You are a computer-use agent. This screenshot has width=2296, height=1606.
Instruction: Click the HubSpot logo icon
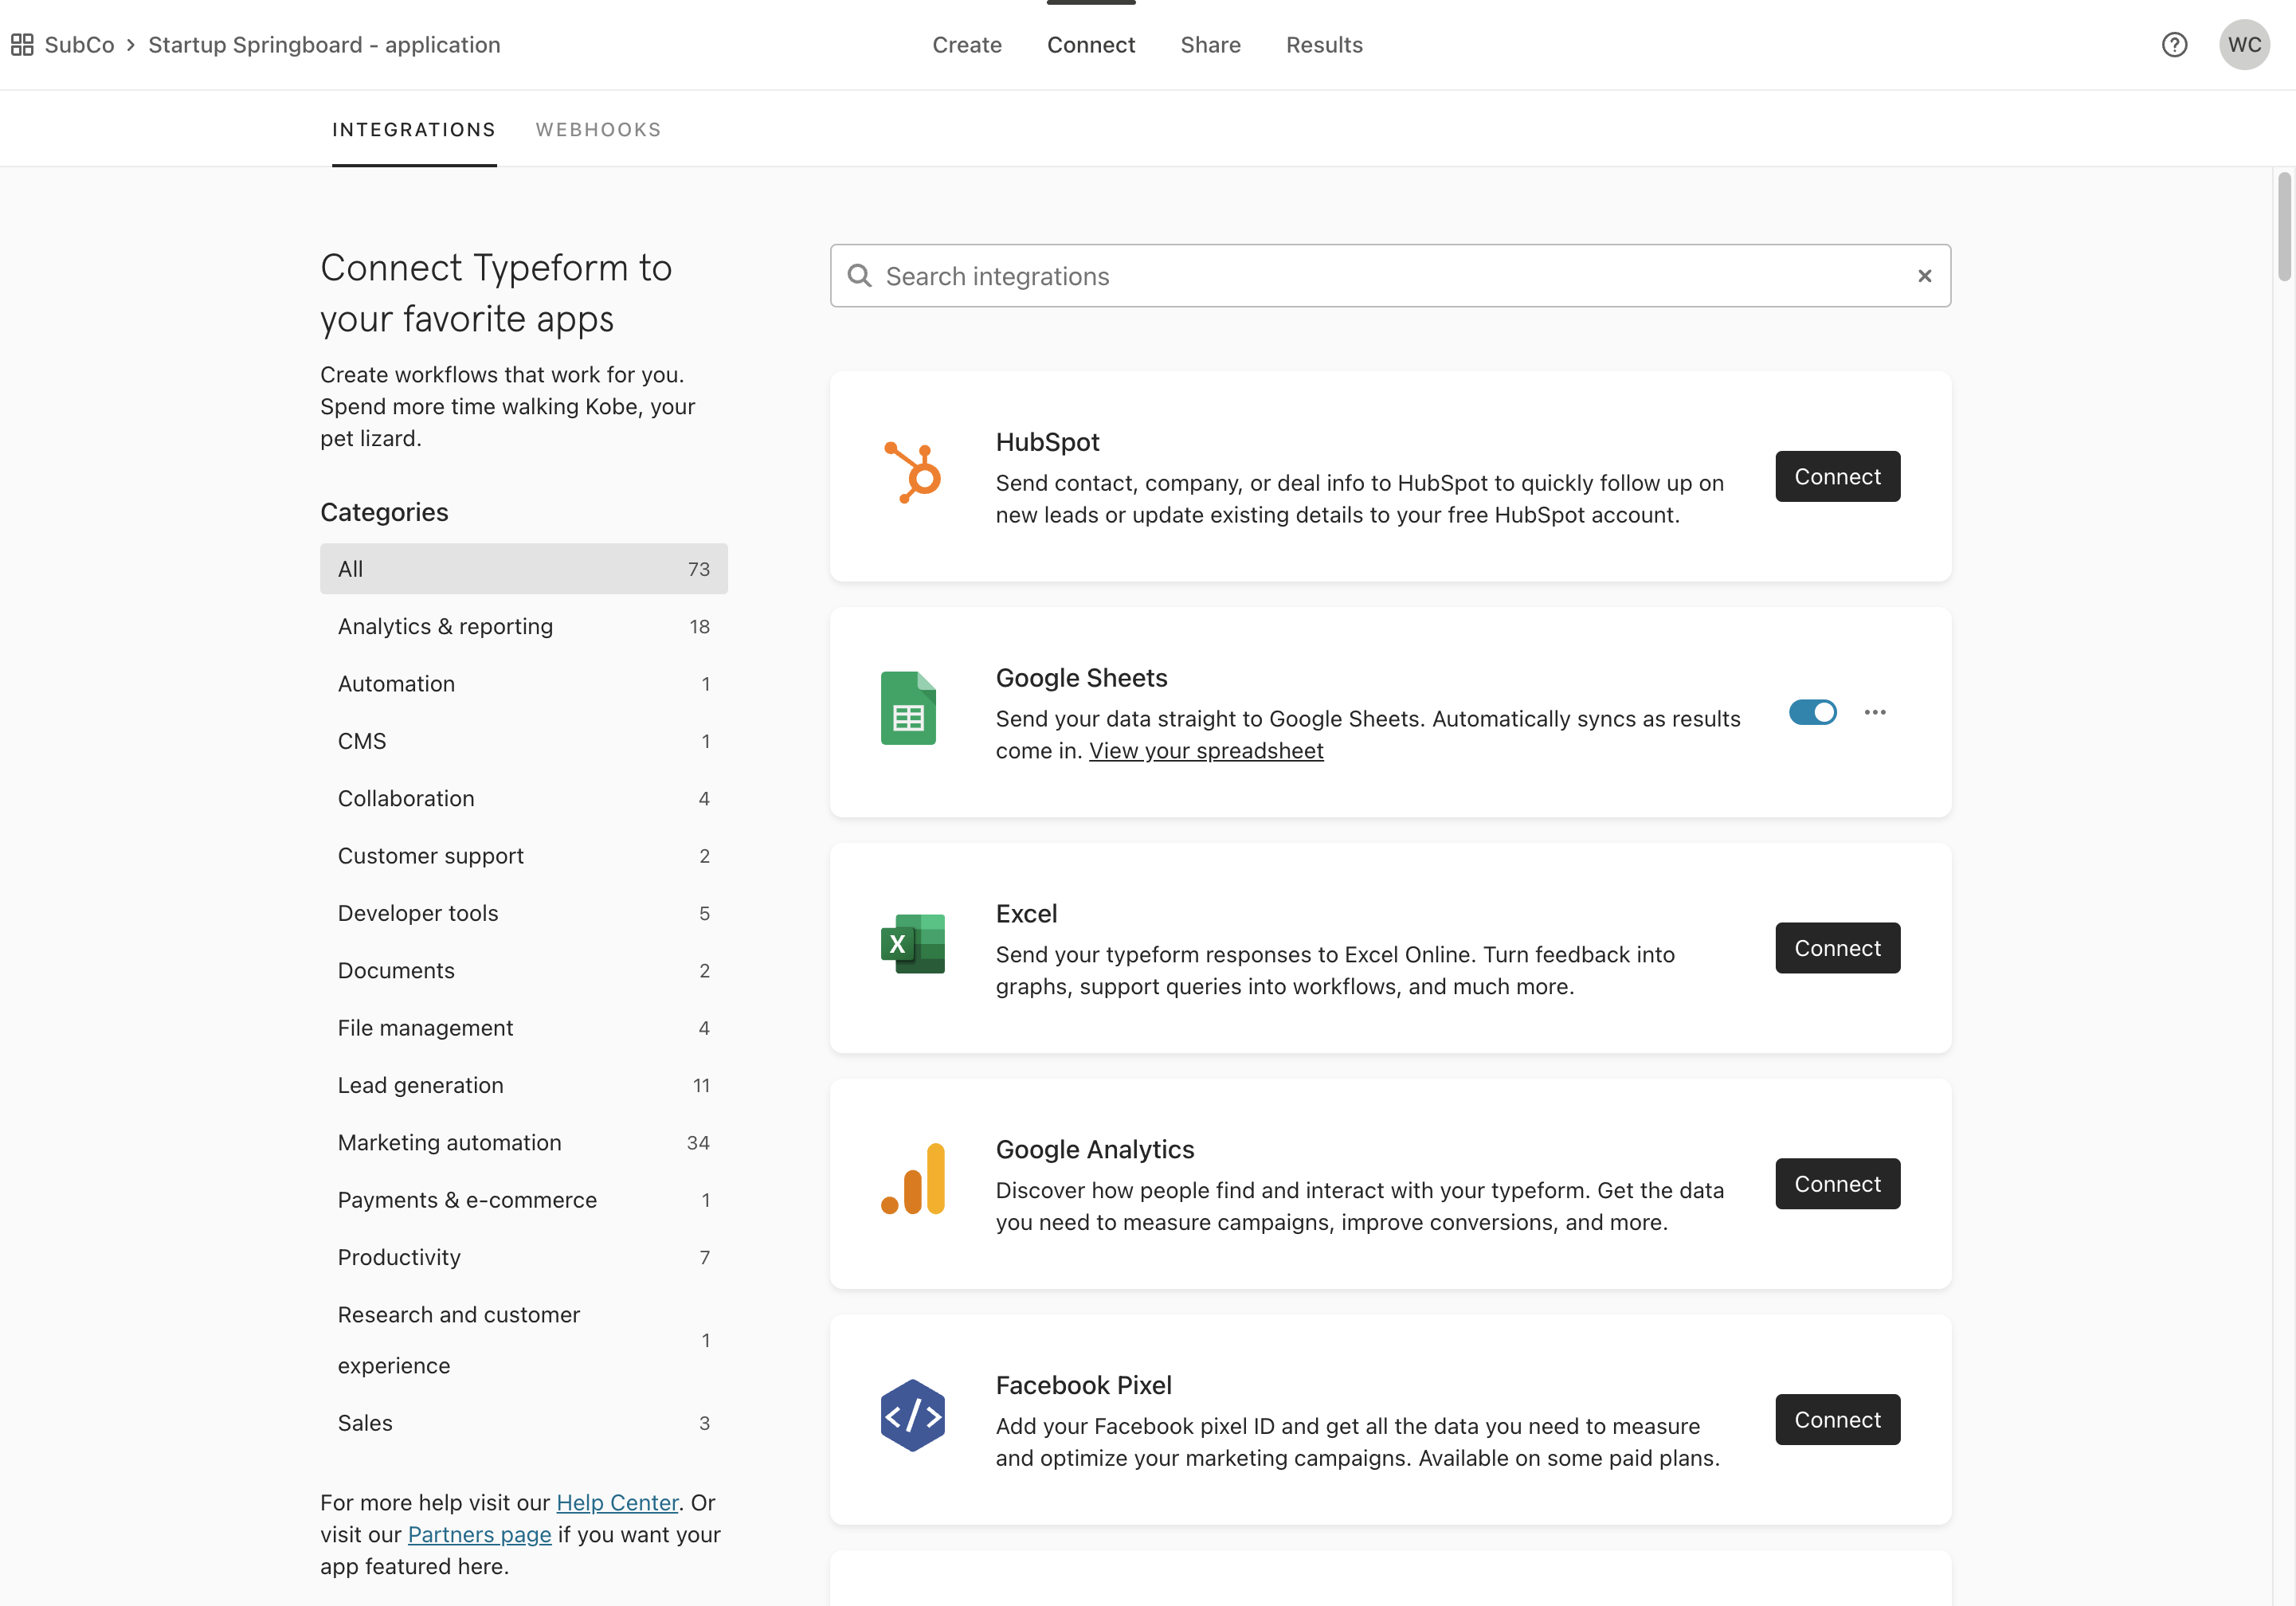912,473
